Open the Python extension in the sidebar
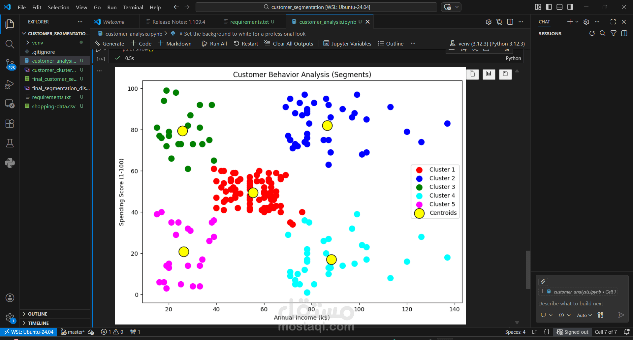The height and width of the screenshot is (340, 633). point(10,163)
